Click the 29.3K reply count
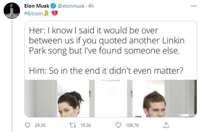Screen dimensions: 200x132 coord(40,125)
